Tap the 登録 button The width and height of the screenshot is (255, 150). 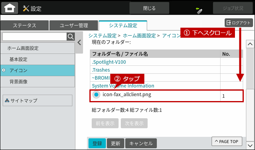coord(97,143)
